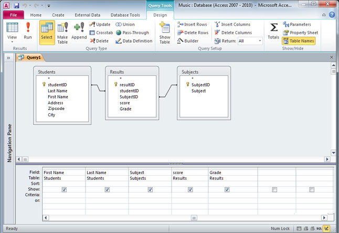Close the Query1 tab with the X
The width and height of the screenshot is (339, 233).
point(332,57)
